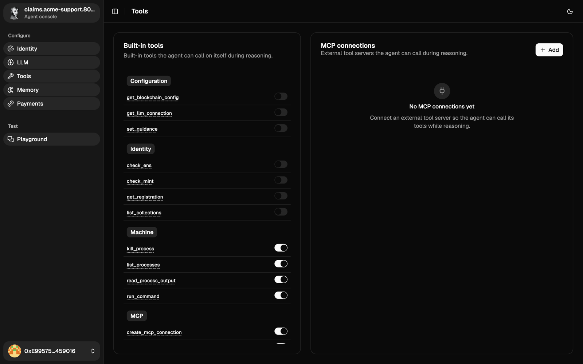Click the Memory icon in sidebar
Image resolution: width=583 pixels, height=364 pixels.
(x=11, y=90)
